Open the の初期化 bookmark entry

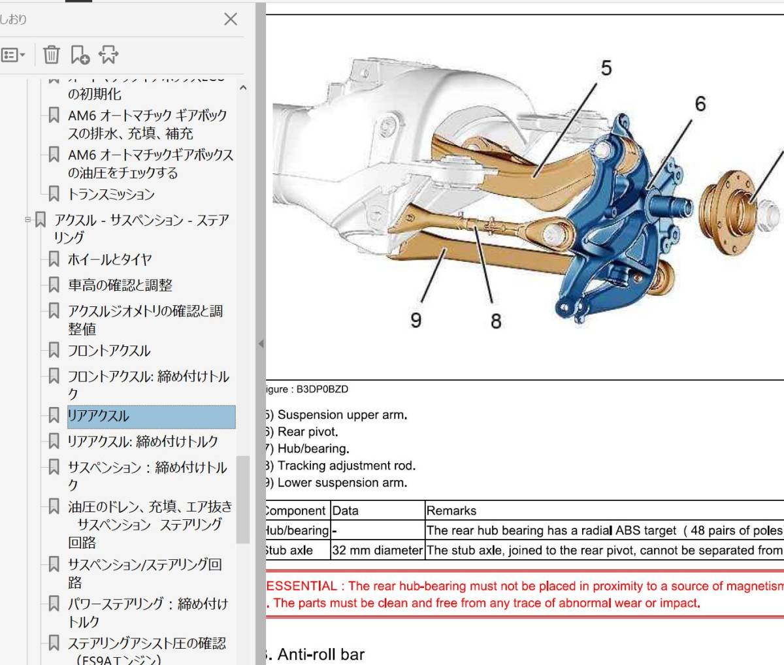click(95, 94)
